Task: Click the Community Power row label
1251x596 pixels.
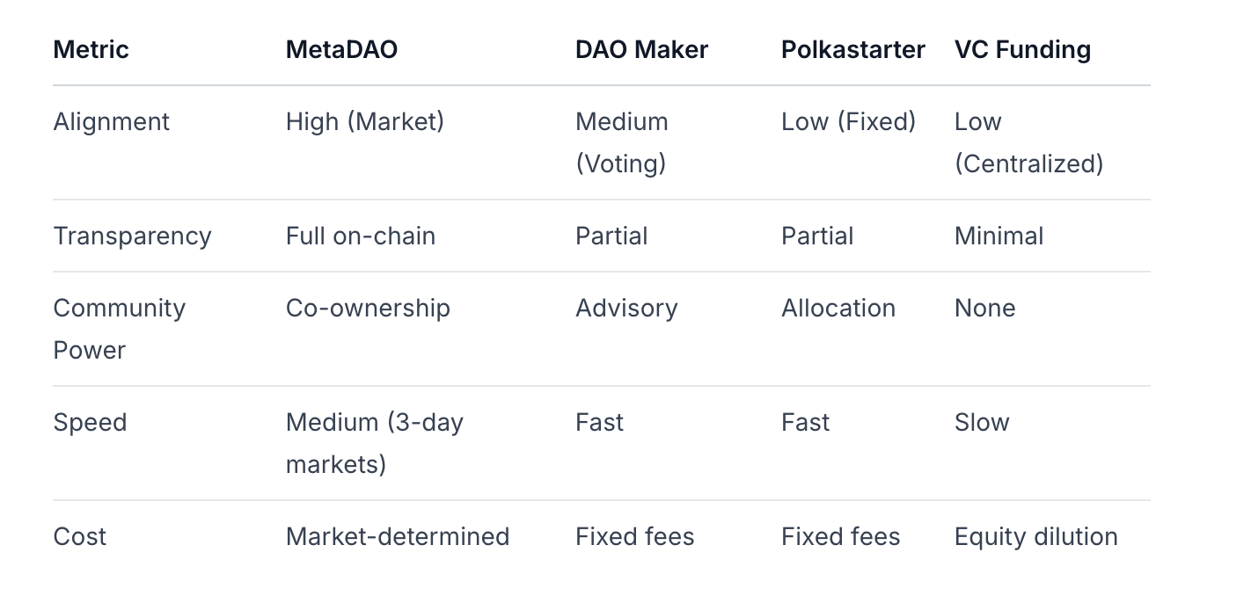Action: coord(119,329)
